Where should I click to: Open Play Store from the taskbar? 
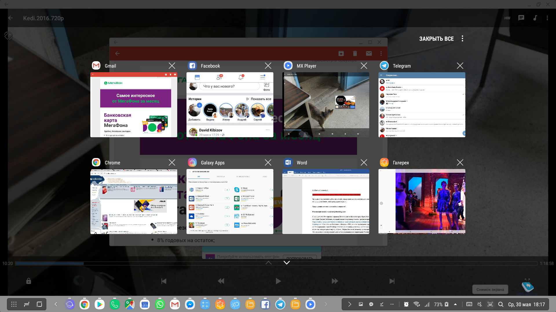point(100,304)
